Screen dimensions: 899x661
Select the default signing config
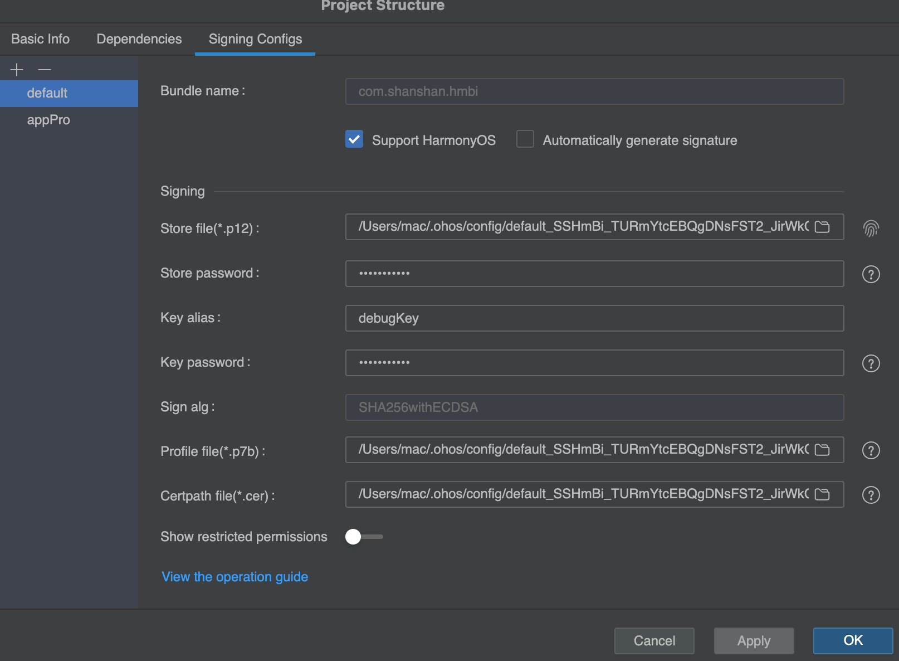(x=69, y=93)
